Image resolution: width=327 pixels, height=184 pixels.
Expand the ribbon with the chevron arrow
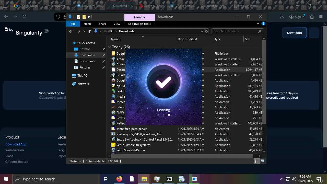pos(258,24)
